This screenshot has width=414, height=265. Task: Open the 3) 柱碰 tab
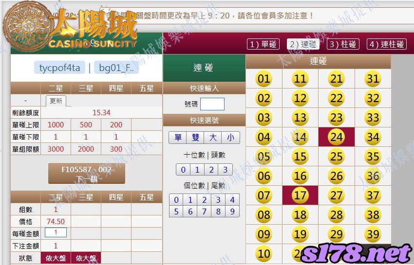[343, 44]
